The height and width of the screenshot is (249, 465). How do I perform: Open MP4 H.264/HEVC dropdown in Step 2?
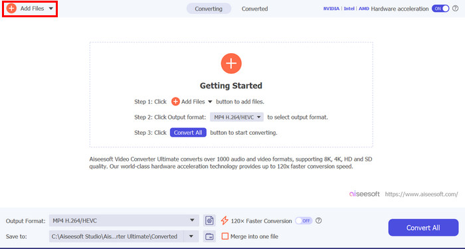tap(236, 117)
